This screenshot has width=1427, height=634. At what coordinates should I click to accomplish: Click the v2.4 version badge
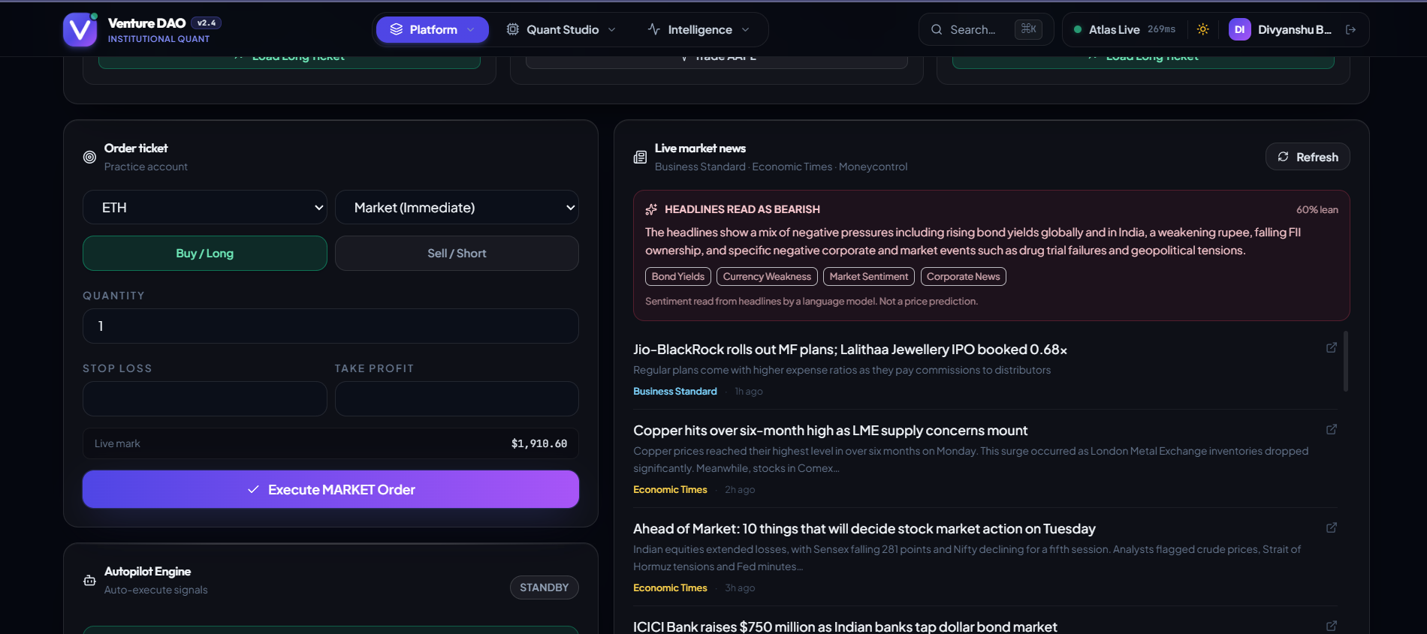pyautogui.click(x=206, y=23)
